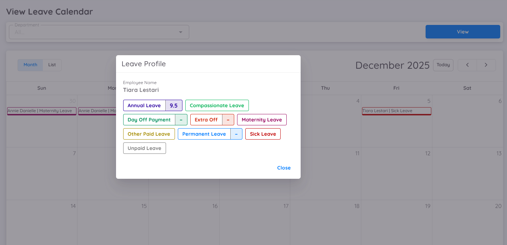Click the blue View button
Screen dimensions: 507x245
tap(462, 32)
